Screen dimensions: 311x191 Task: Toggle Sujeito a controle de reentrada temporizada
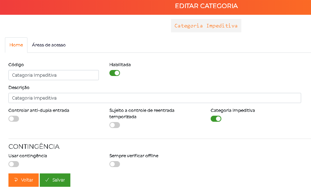tap(115, 125)
